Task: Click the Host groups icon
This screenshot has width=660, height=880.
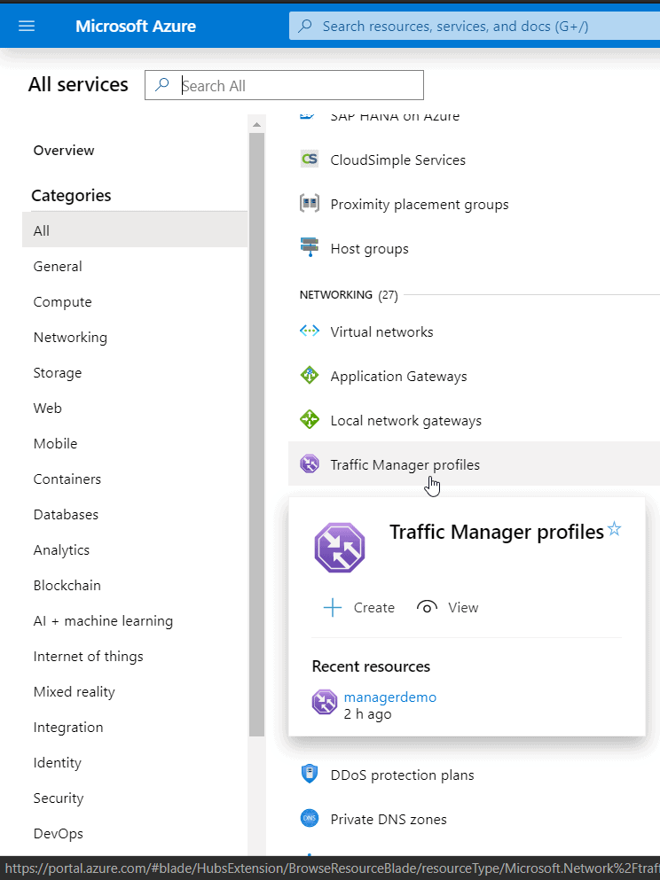Action: 309,249
